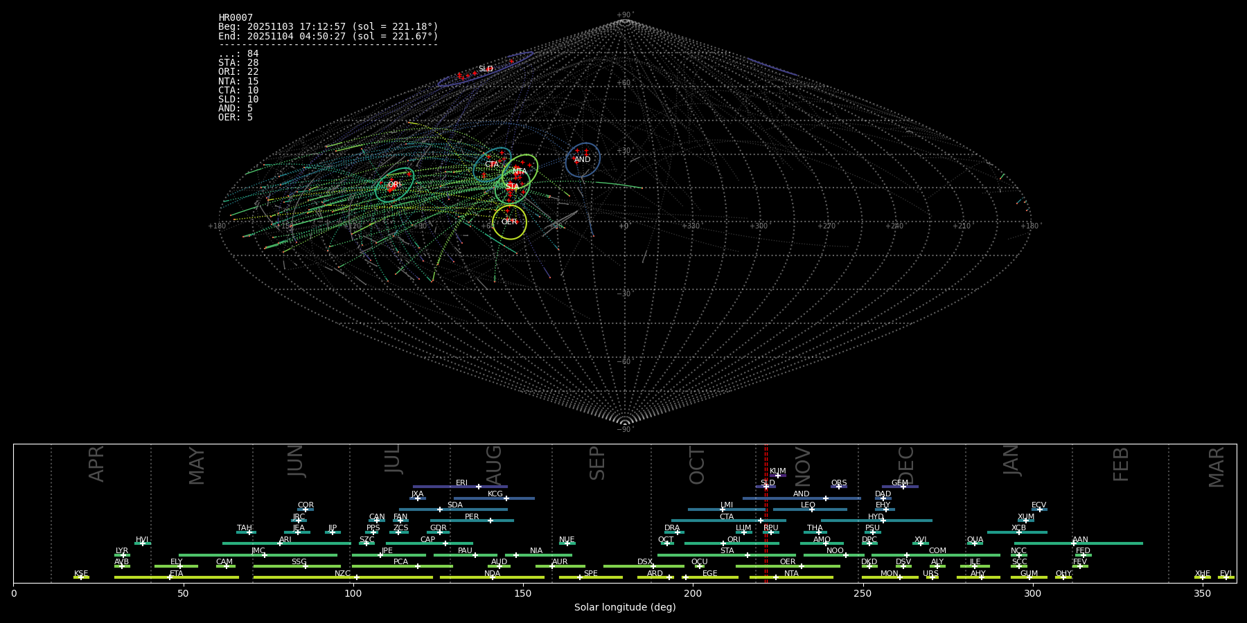Viewport: 1247px width, 623px height.
Task: Click the URS shower label in the timeline
Action: tap(931, 574)
